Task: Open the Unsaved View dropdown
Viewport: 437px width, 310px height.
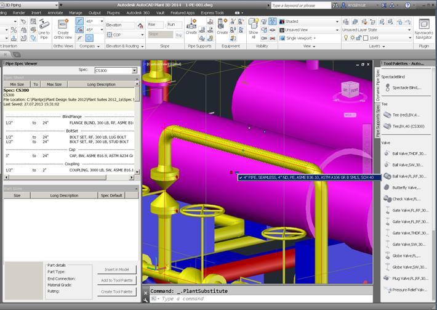Action: coord(337,30)
